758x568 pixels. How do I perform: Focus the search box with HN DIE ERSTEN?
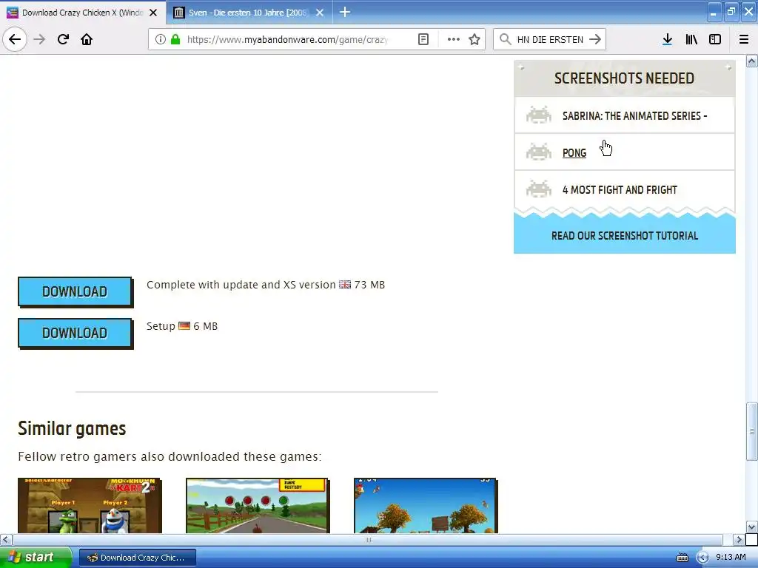click(550, 39)
